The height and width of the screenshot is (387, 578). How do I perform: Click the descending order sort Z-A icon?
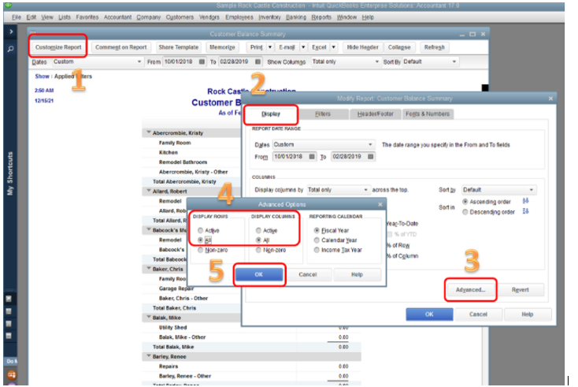pyautogui.click(x=525, y=212)
